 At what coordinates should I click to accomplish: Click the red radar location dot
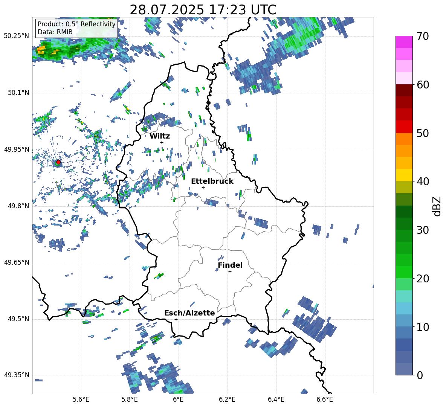coord(58,162)
